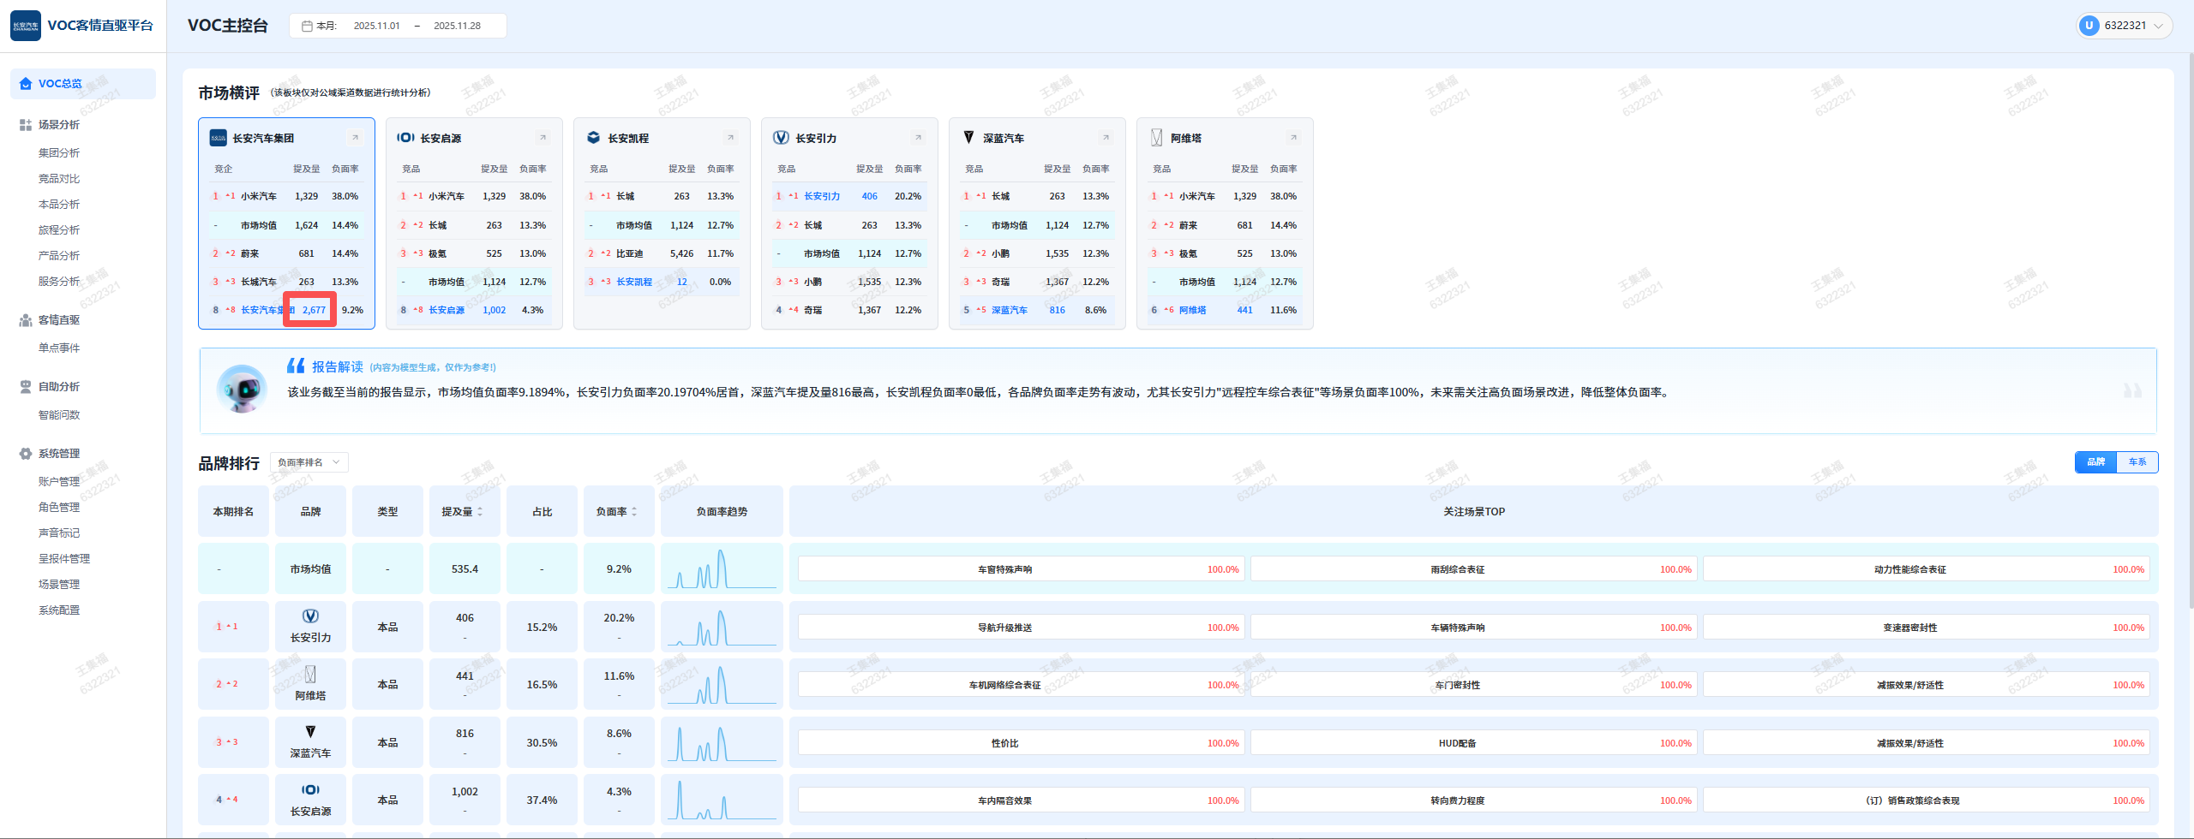This screenshot has width=2194, height=839.
Task: Switch the ranking view to 品牌
Action: pyautogui.click(x=2095, y=462)
